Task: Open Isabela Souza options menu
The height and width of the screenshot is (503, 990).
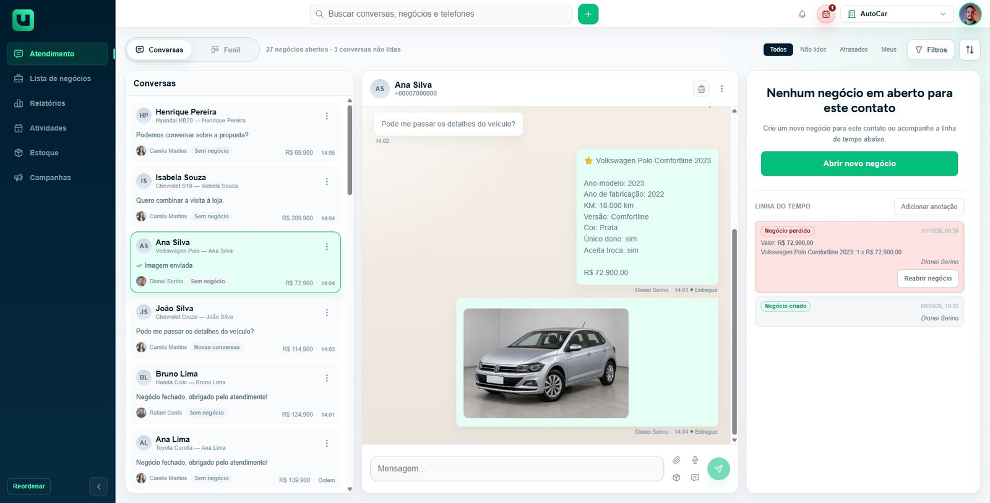Action: [327, 182]
